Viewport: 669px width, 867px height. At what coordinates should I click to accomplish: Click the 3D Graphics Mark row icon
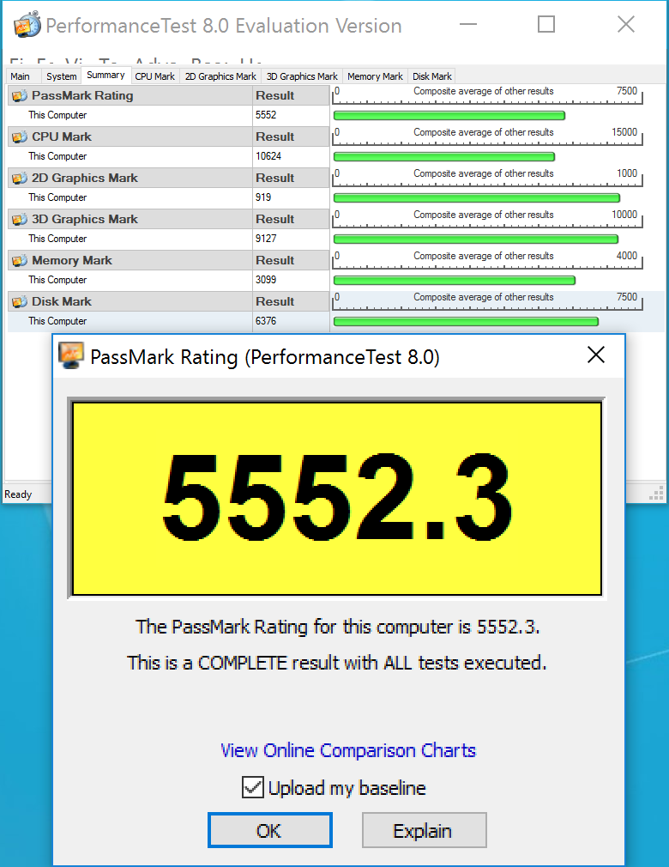(20, 220)
